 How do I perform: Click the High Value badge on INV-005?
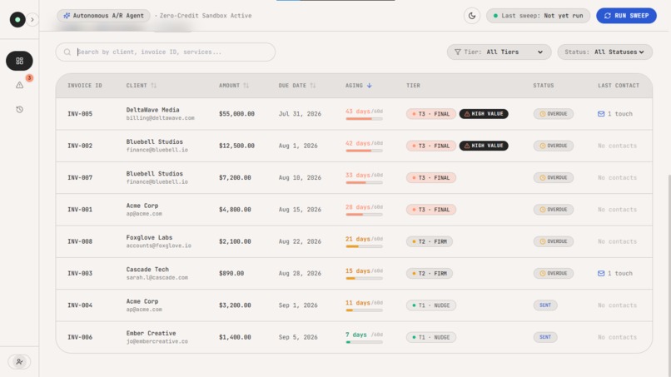484,114
